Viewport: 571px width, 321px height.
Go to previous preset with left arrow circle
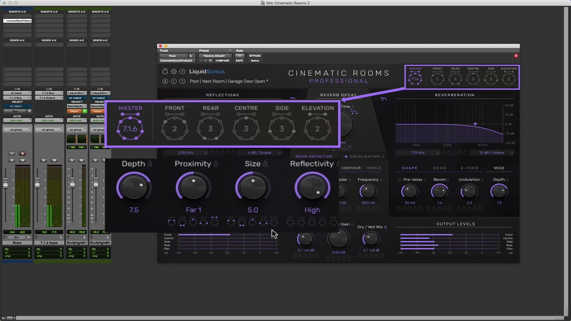[x=174, y=81]
